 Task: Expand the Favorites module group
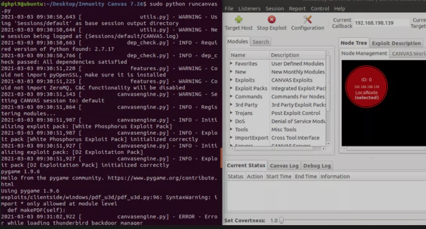coord(231,63)
